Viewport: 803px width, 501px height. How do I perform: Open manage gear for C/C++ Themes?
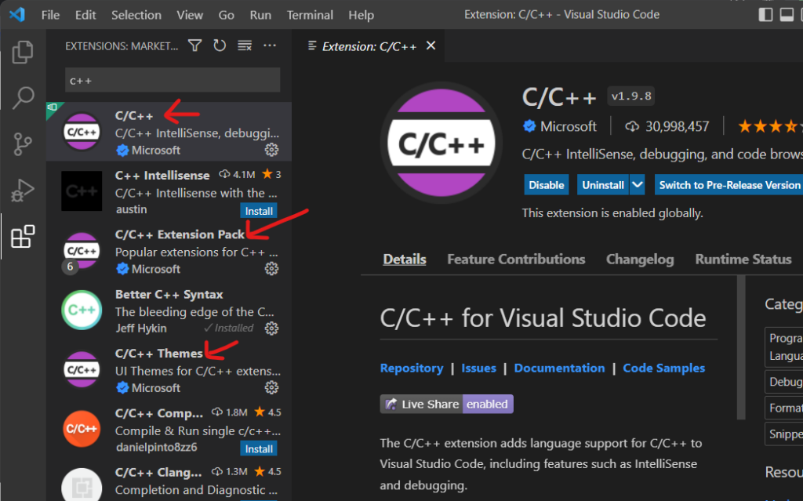pos(271,387)
